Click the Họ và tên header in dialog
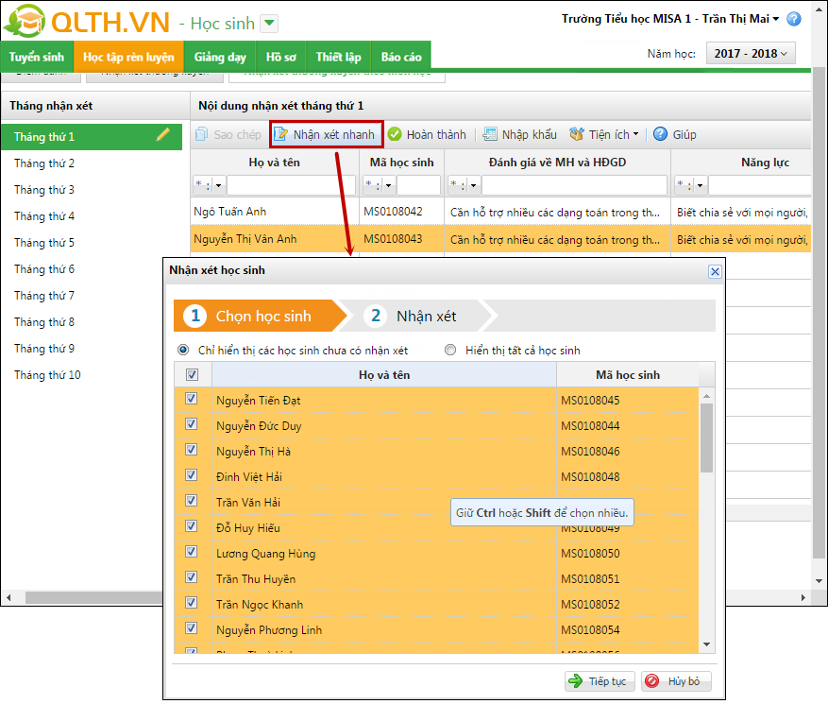 pos(384,375)
